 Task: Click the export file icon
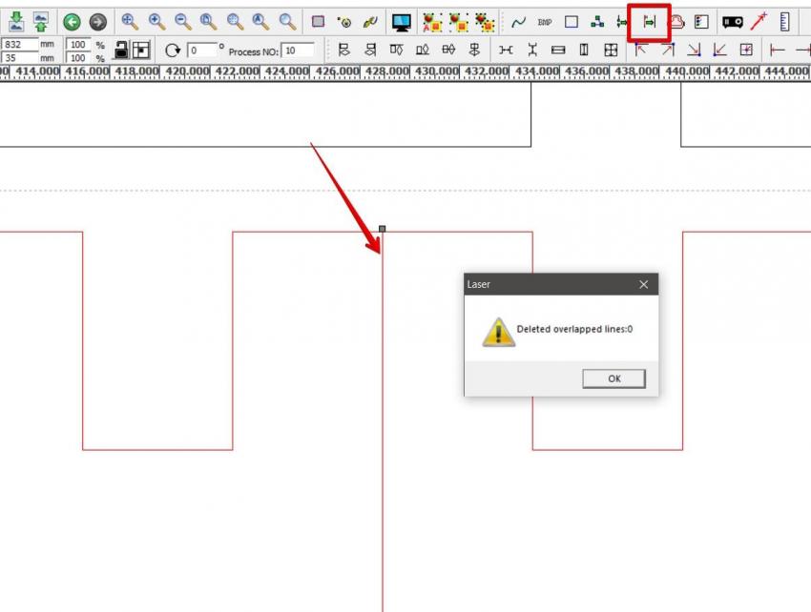40,21
